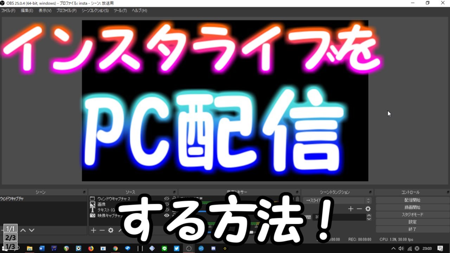Screen dimensions: 450x253
Task: Click the REC: 00:00:00 status text
Action: click(x=360, y=239)
